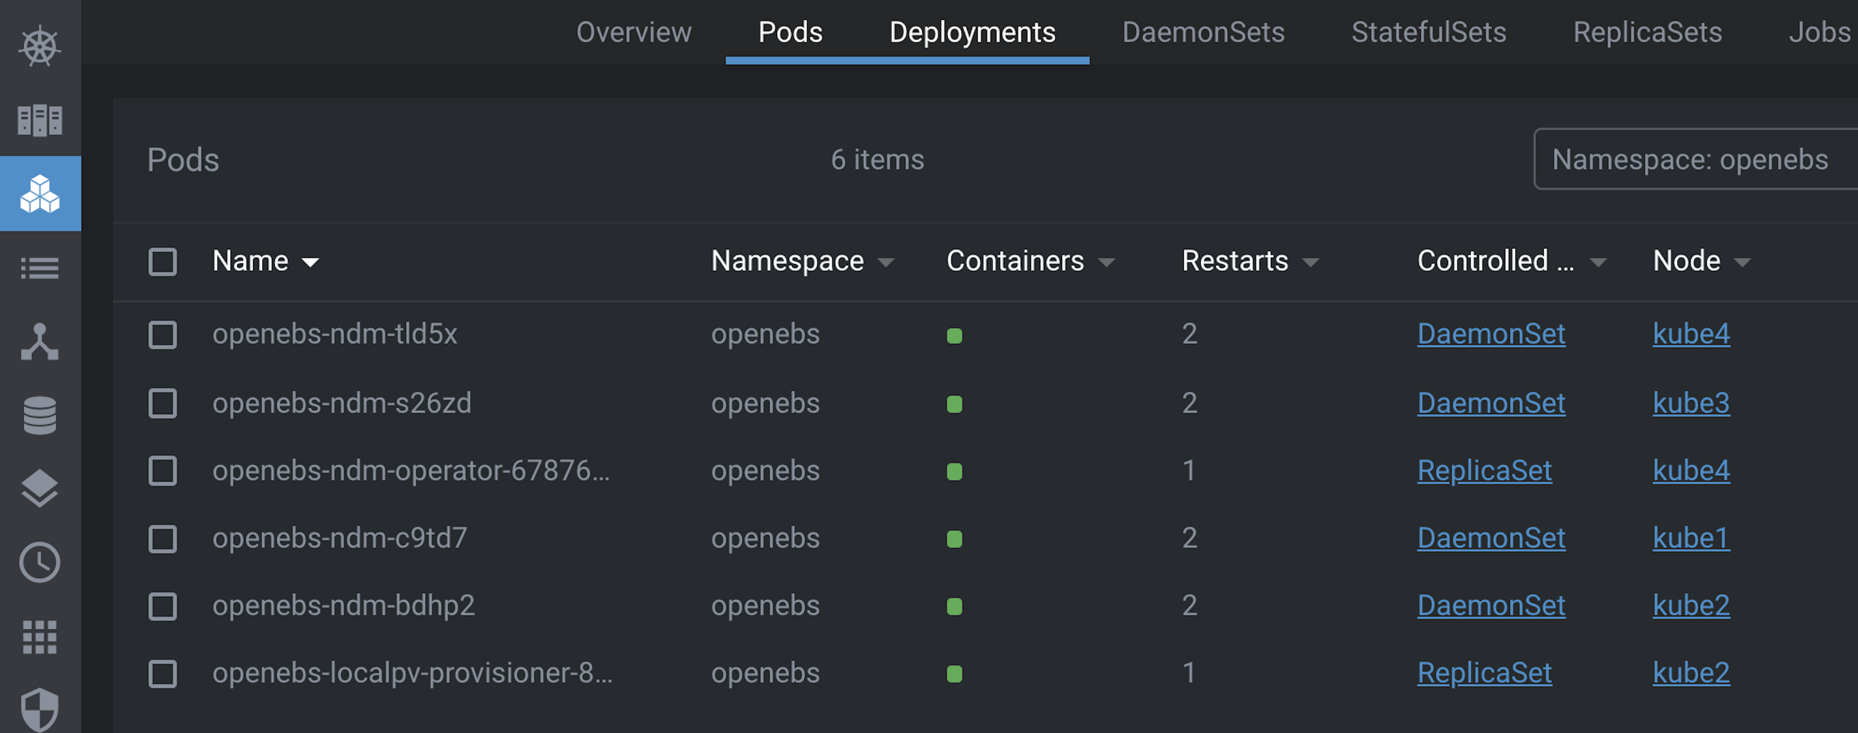Toggle the select-all pods checkbox
Image resolution: width=1858 pixels, height=733 pixels.
coord(162,262)
